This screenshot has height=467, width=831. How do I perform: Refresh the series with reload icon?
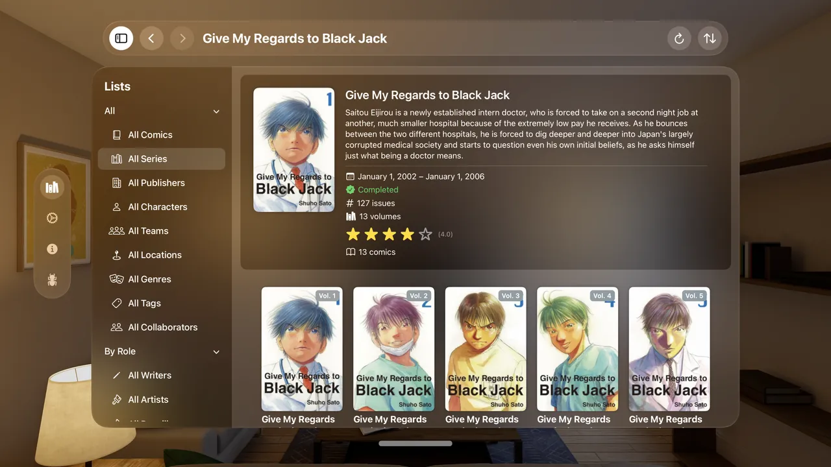click(x=679, y=38)
